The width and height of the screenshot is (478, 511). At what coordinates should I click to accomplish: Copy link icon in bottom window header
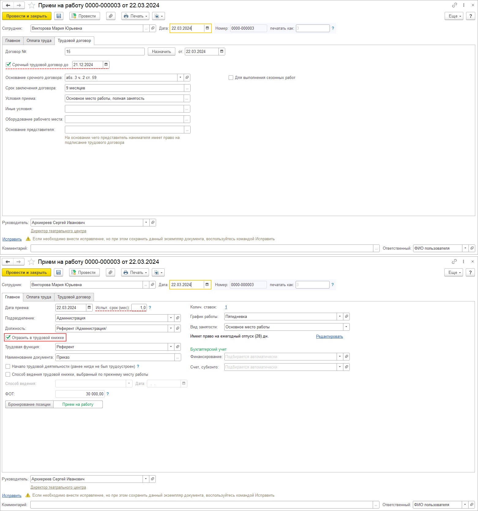[x=454, y=262]
